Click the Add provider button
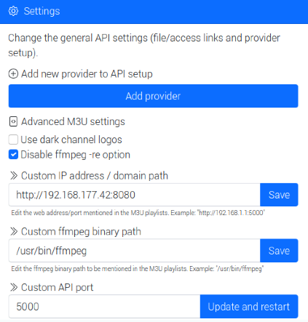308x322 pixels. click(153, 96)
